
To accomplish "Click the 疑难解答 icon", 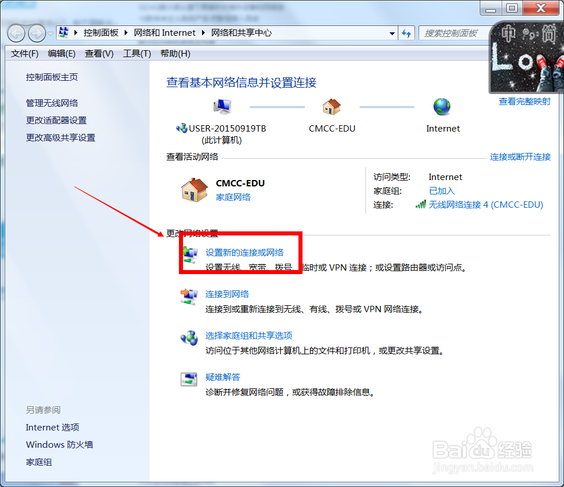I will (x=189, y=380).
